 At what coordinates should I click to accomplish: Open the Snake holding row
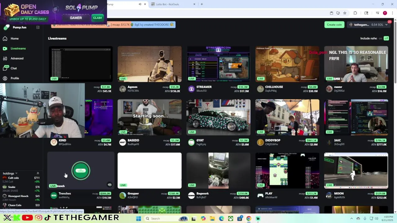coord(21,189)
